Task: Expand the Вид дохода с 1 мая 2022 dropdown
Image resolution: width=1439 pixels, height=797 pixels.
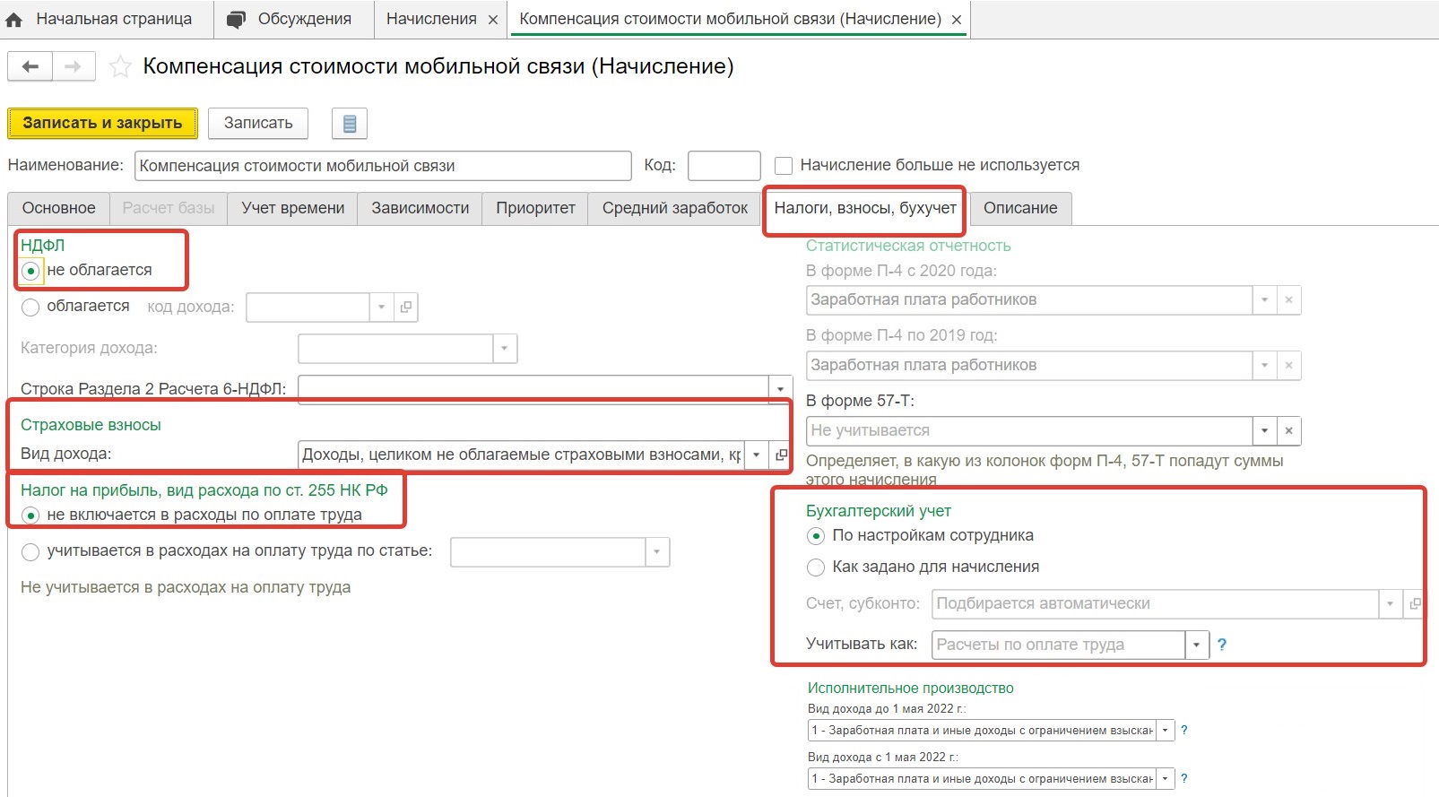Action: pyautogui.click(x=1165, y=778)
